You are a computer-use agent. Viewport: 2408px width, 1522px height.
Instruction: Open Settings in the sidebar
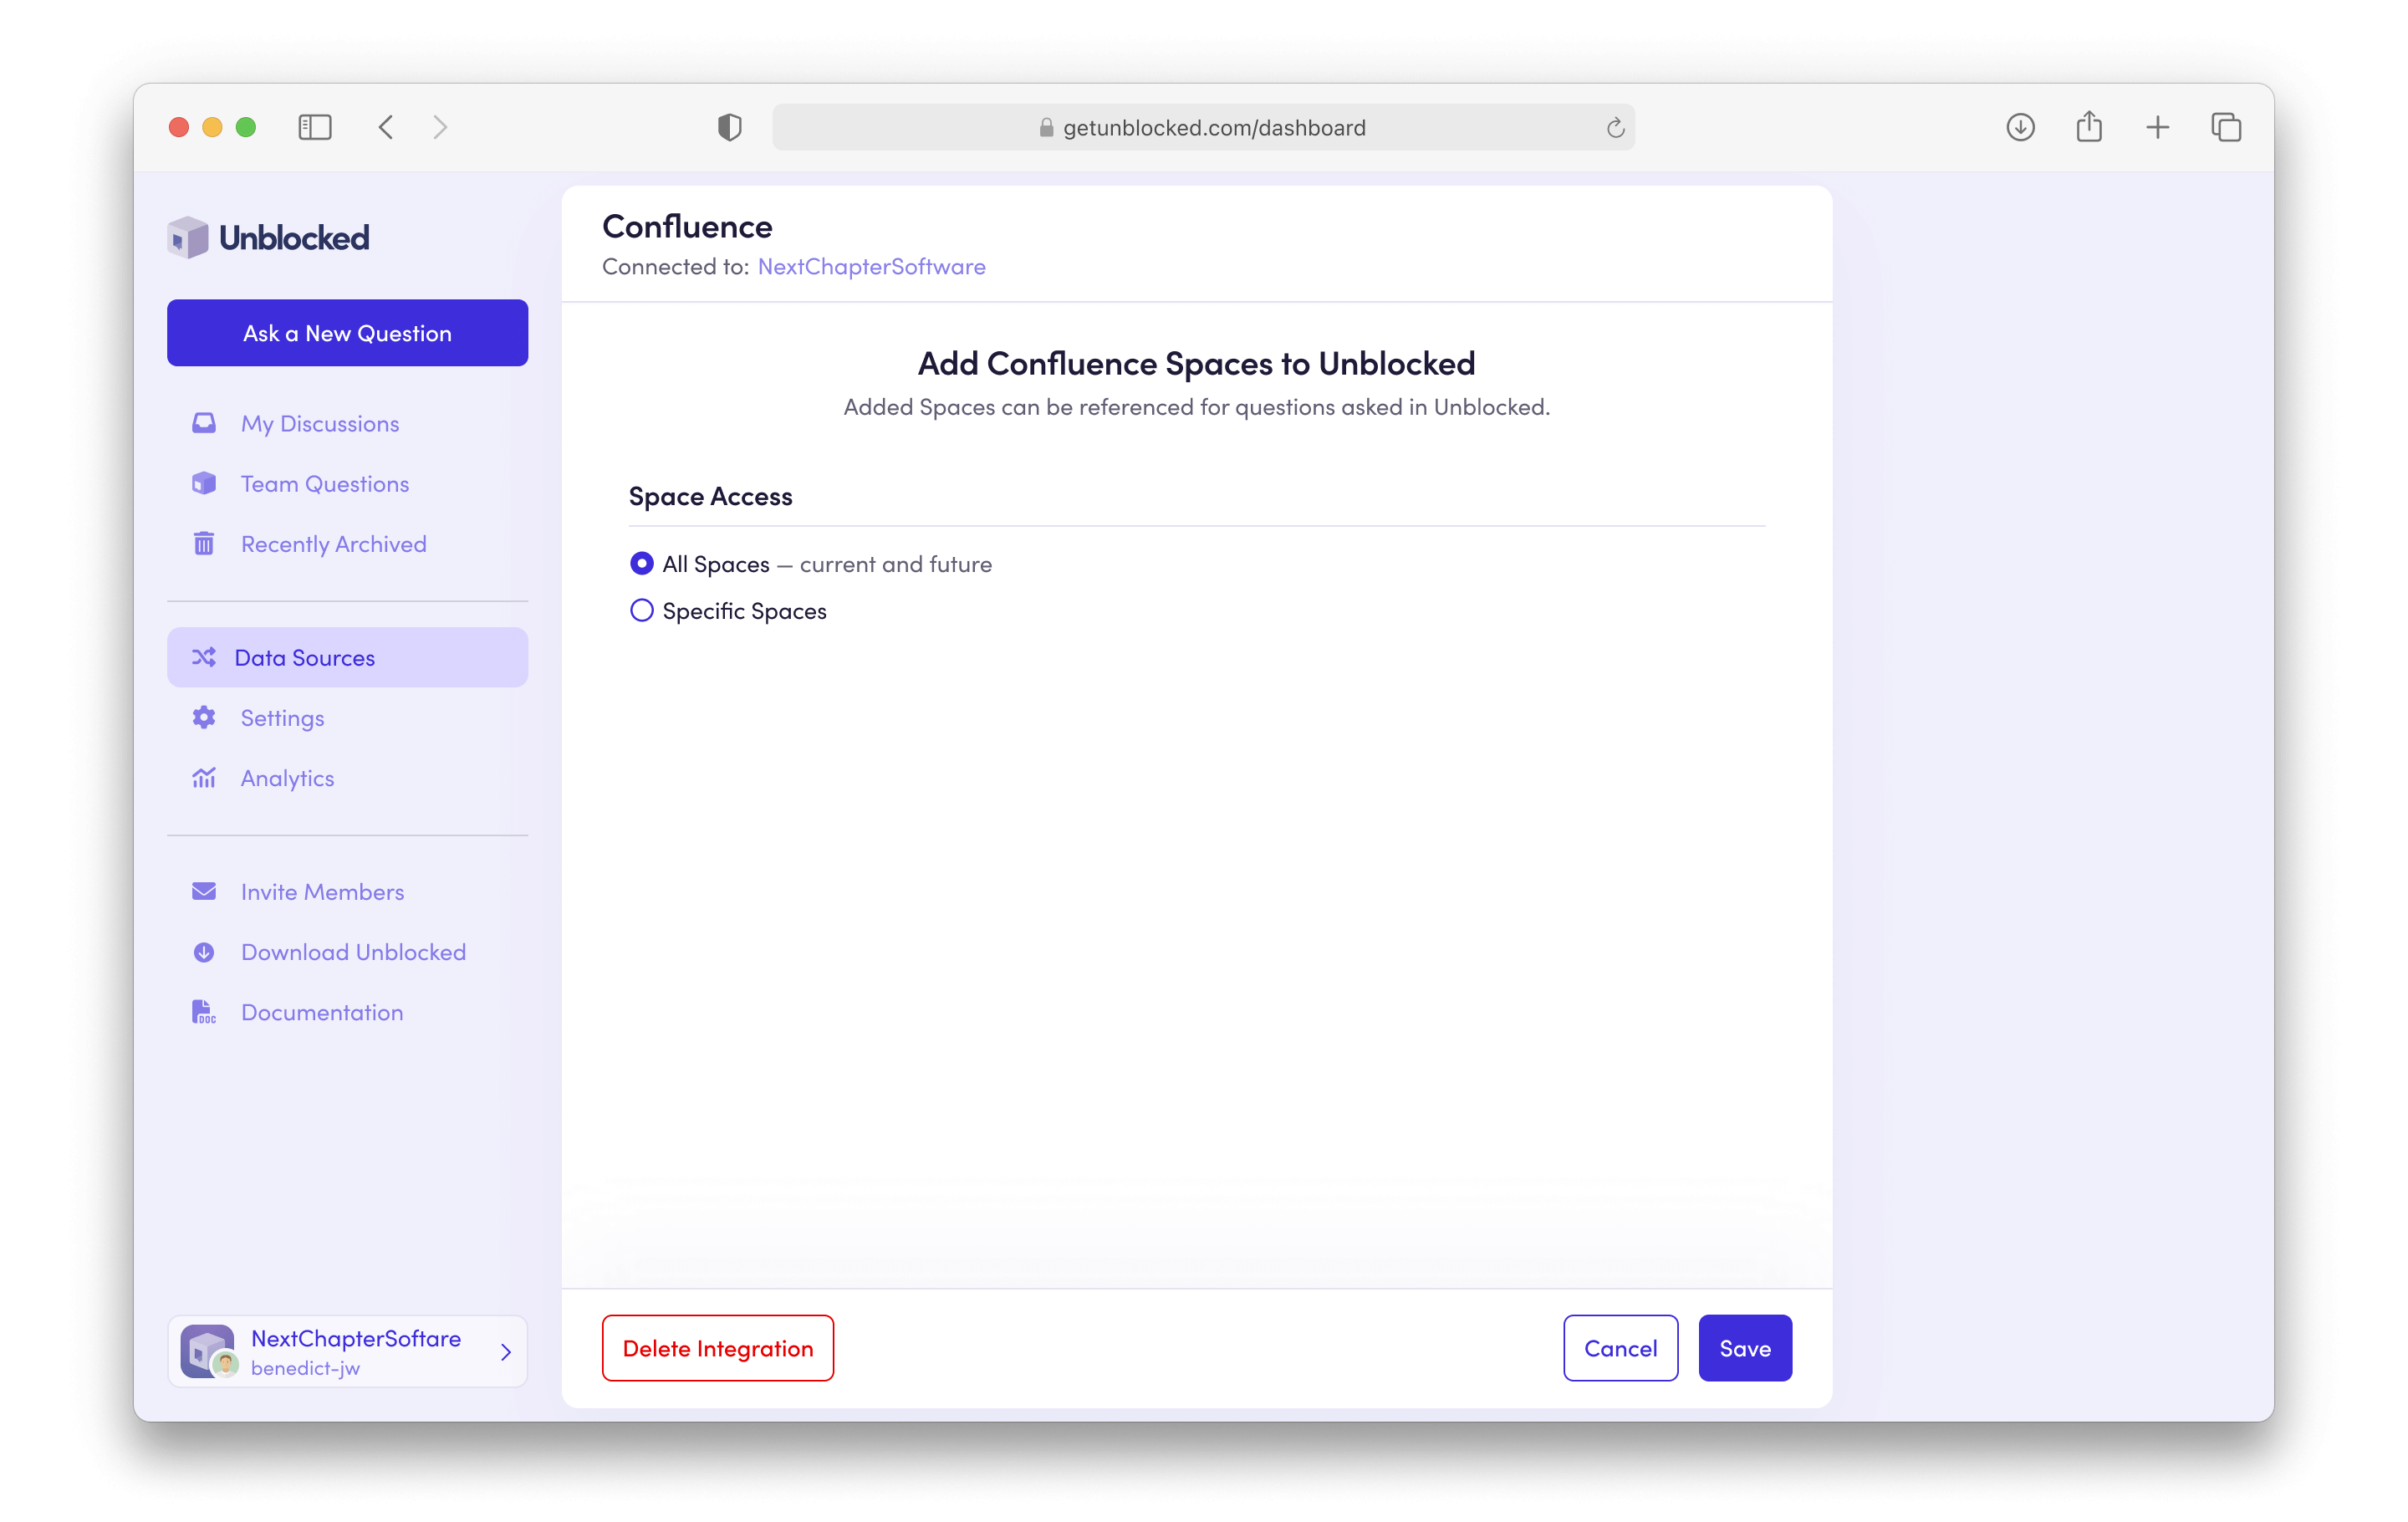click(x=347, y=717)
